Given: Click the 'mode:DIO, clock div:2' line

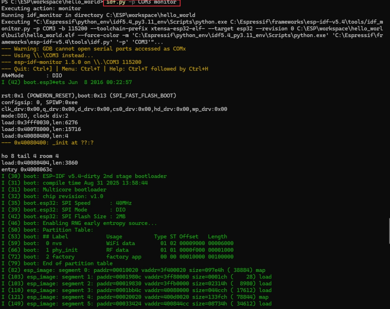Looking at the screenshot, I should (35, 116).
